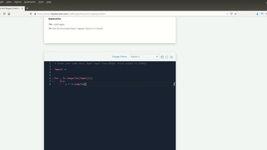This screenshot has width=267, height=150.
Task: Click line number 5 in the gutter
Action: (x=50, y=75)
